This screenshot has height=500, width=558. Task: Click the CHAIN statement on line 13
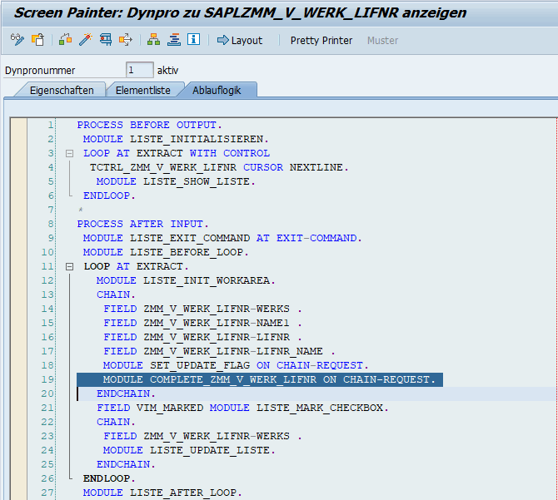pos(116,295)
